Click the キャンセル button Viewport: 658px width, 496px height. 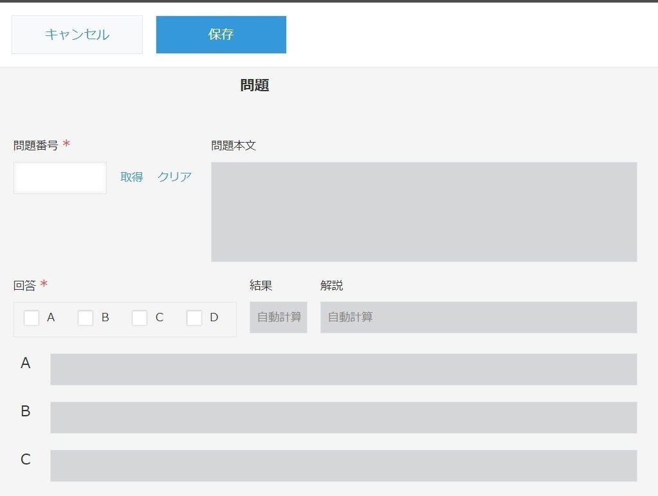click(77, 35)
